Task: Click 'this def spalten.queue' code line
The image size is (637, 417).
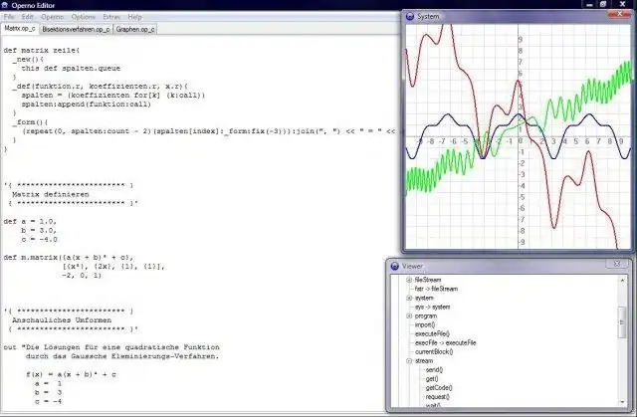Action: click(71, 69)
